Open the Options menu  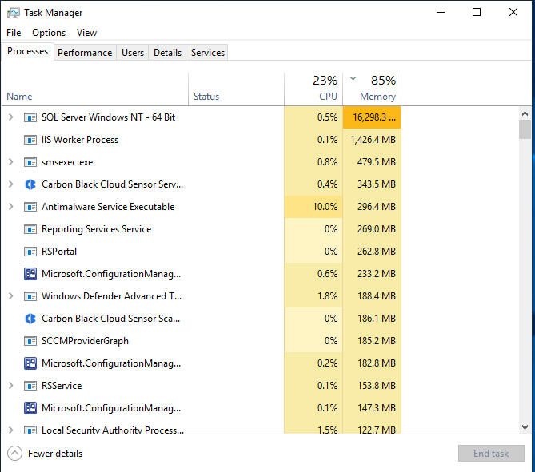[49, 33]
